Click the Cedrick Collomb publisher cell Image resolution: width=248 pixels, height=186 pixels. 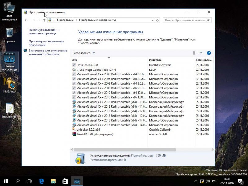[x=160, y=129]
